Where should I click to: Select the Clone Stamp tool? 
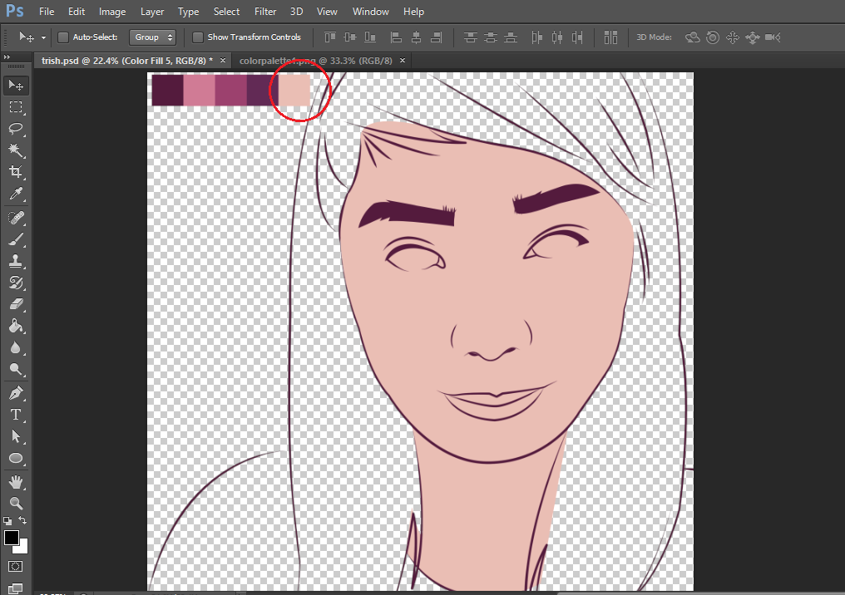16,261
